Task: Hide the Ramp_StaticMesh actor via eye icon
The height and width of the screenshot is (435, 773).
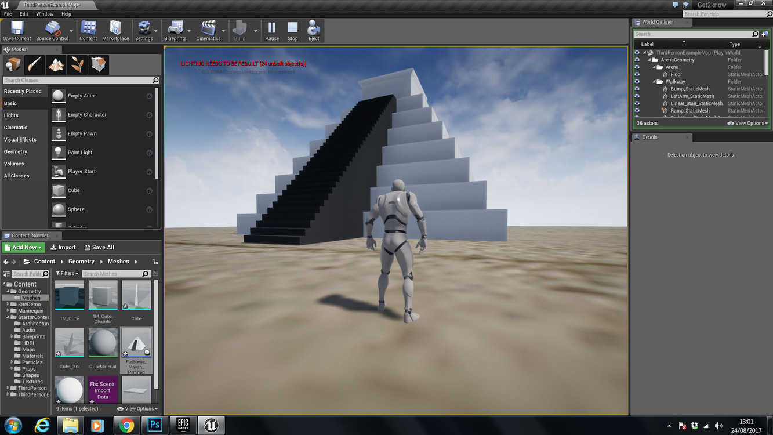Action: 637,110
